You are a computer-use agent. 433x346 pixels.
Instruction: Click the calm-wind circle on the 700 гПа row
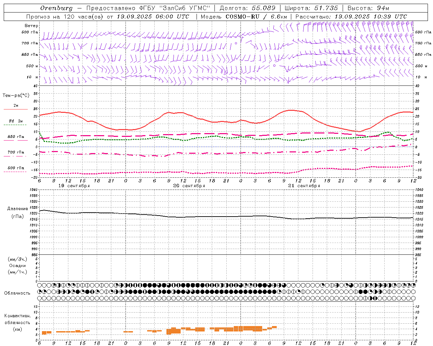point(236,43)
